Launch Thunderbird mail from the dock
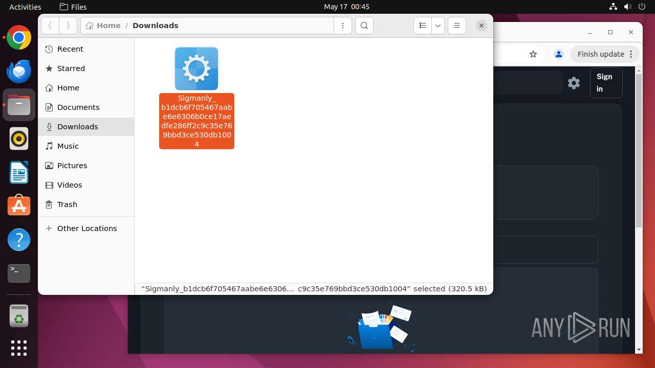 coord(19,72)
